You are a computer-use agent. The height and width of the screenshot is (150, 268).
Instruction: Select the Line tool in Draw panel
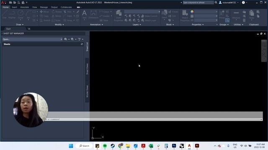pyautogui.click(x=5, y=14)
